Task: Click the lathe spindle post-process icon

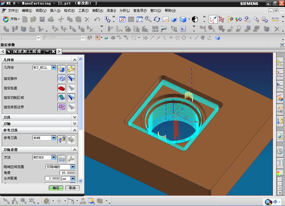Action: [164, 29]
